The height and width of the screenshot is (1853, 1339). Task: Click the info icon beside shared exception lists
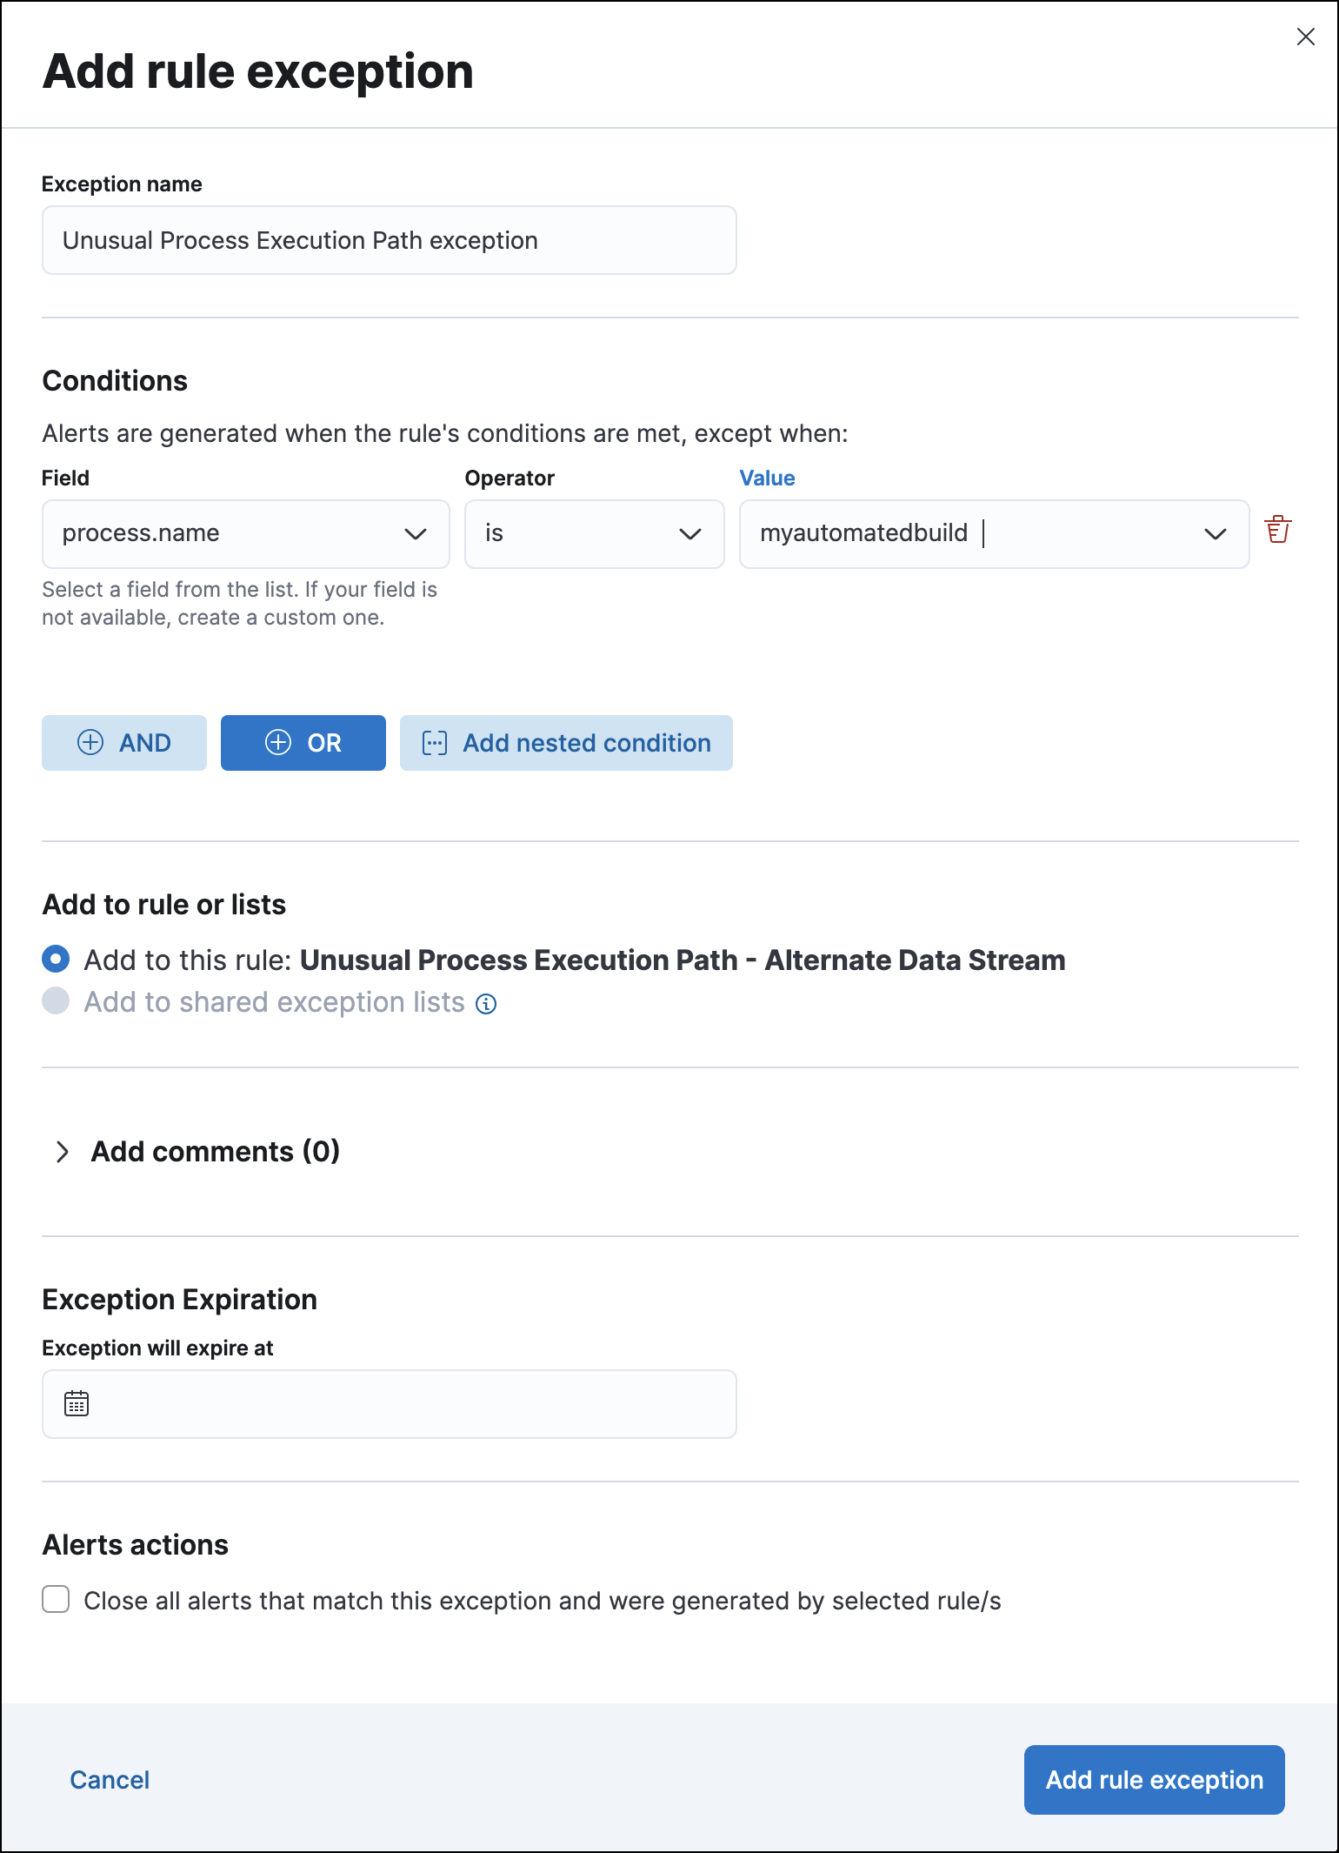click(x=487, y=1003)
